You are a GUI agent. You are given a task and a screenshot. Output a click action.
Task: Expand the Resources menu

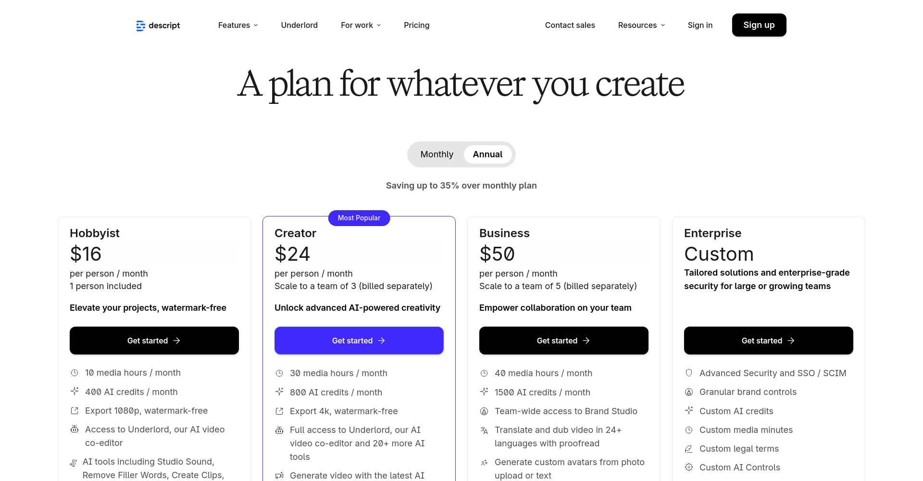(x=641, y=25)
